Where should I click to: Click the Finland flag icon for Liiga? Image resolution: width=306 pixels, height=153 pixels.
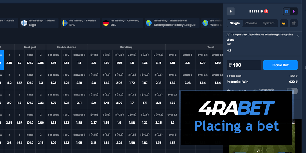(24, 23)
